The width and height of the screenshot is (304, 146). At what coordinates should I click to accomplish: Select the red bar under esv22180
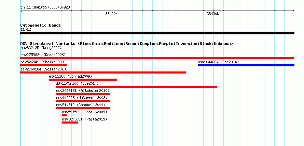pos(83,80)
